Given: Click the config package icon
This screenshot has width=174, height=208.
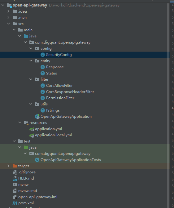Looking at the screenshot, I should tap(37, 49).
